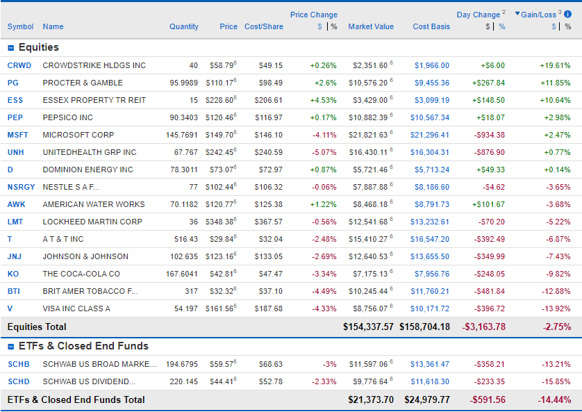Switch Price Change to dollar view

(319, 26)
